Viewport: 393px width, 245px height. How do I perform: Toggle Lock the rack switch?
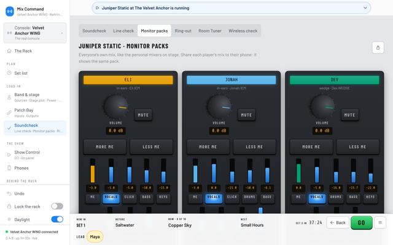click(x=57, y=206)
